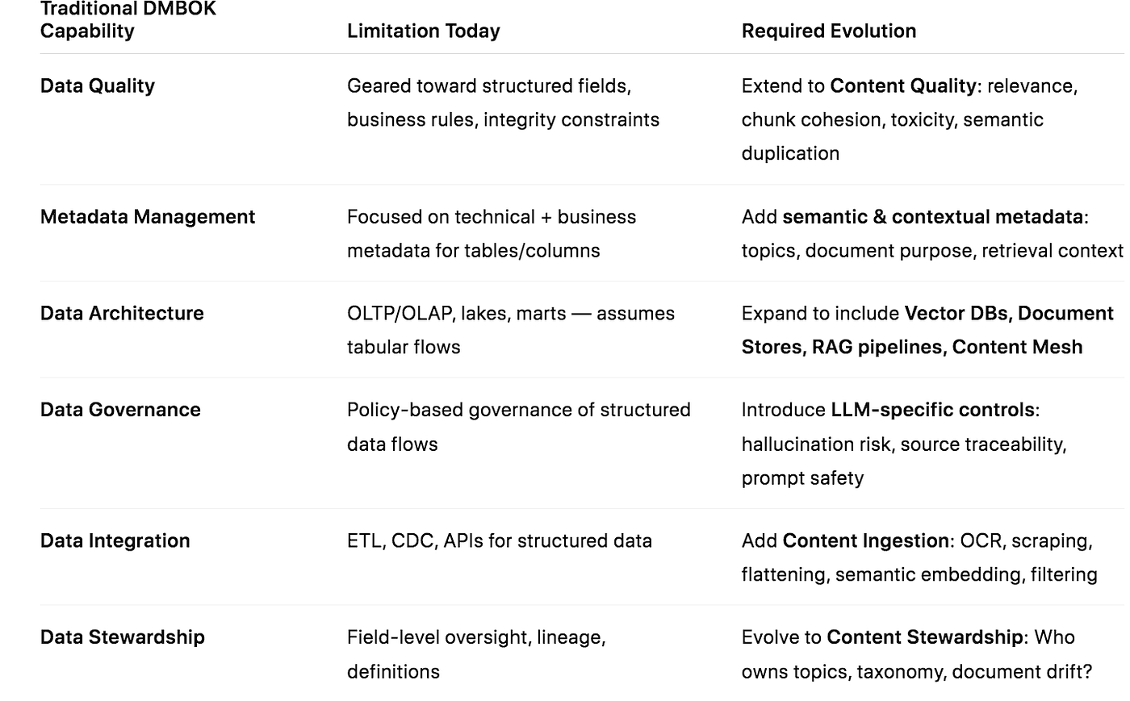Click the ETL, CDC, APIs cell
Viewport: 1130px width, 701px height.
[x=500, y=540]
